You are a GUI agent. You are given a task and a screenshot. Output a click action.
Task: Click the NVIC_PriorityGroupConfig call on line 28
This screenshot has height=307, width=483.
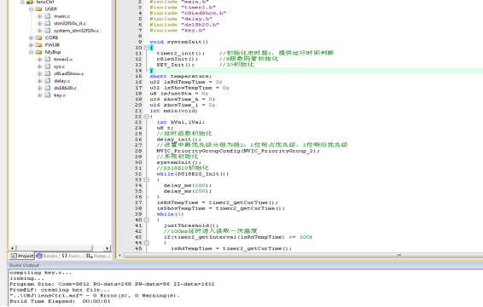(238, 151)
